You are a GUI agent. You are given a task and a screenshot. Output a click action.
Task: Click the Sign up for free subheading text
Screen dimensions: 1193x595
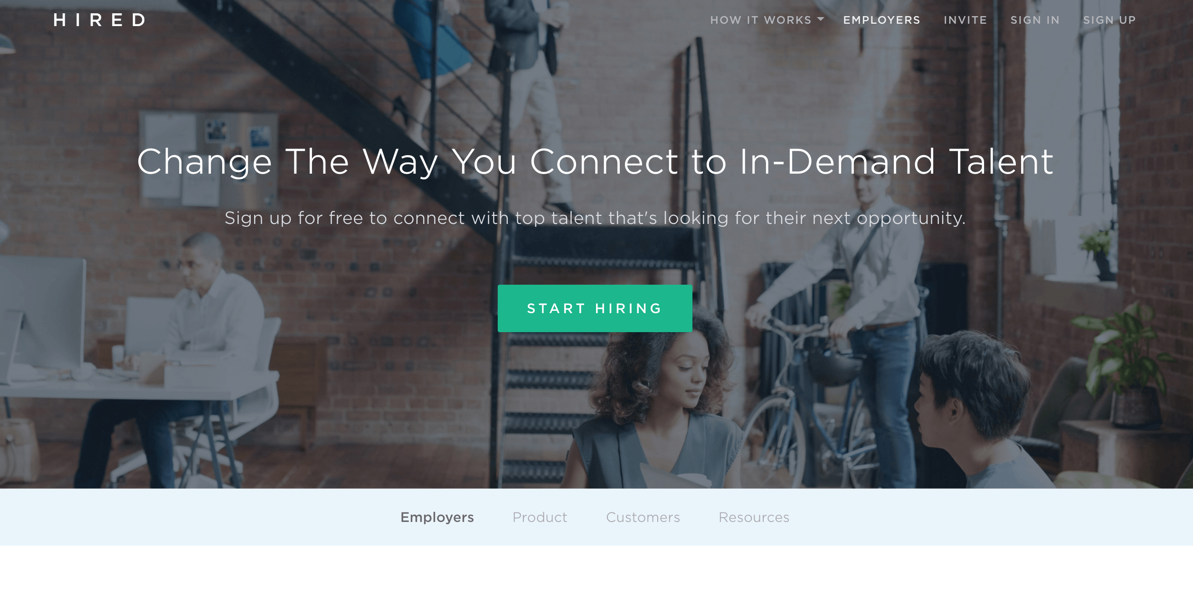[595, 218]
